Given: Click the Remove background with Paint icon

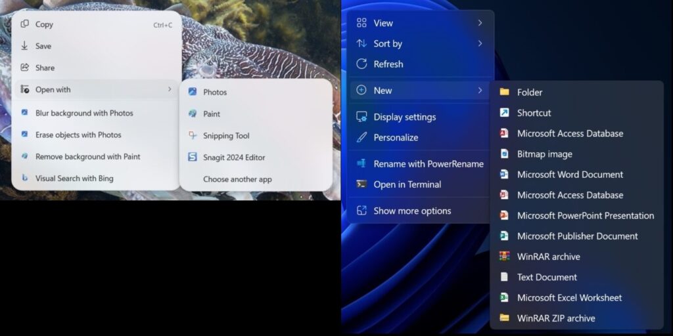Looking at the screenshot, I should coord(25,156).
